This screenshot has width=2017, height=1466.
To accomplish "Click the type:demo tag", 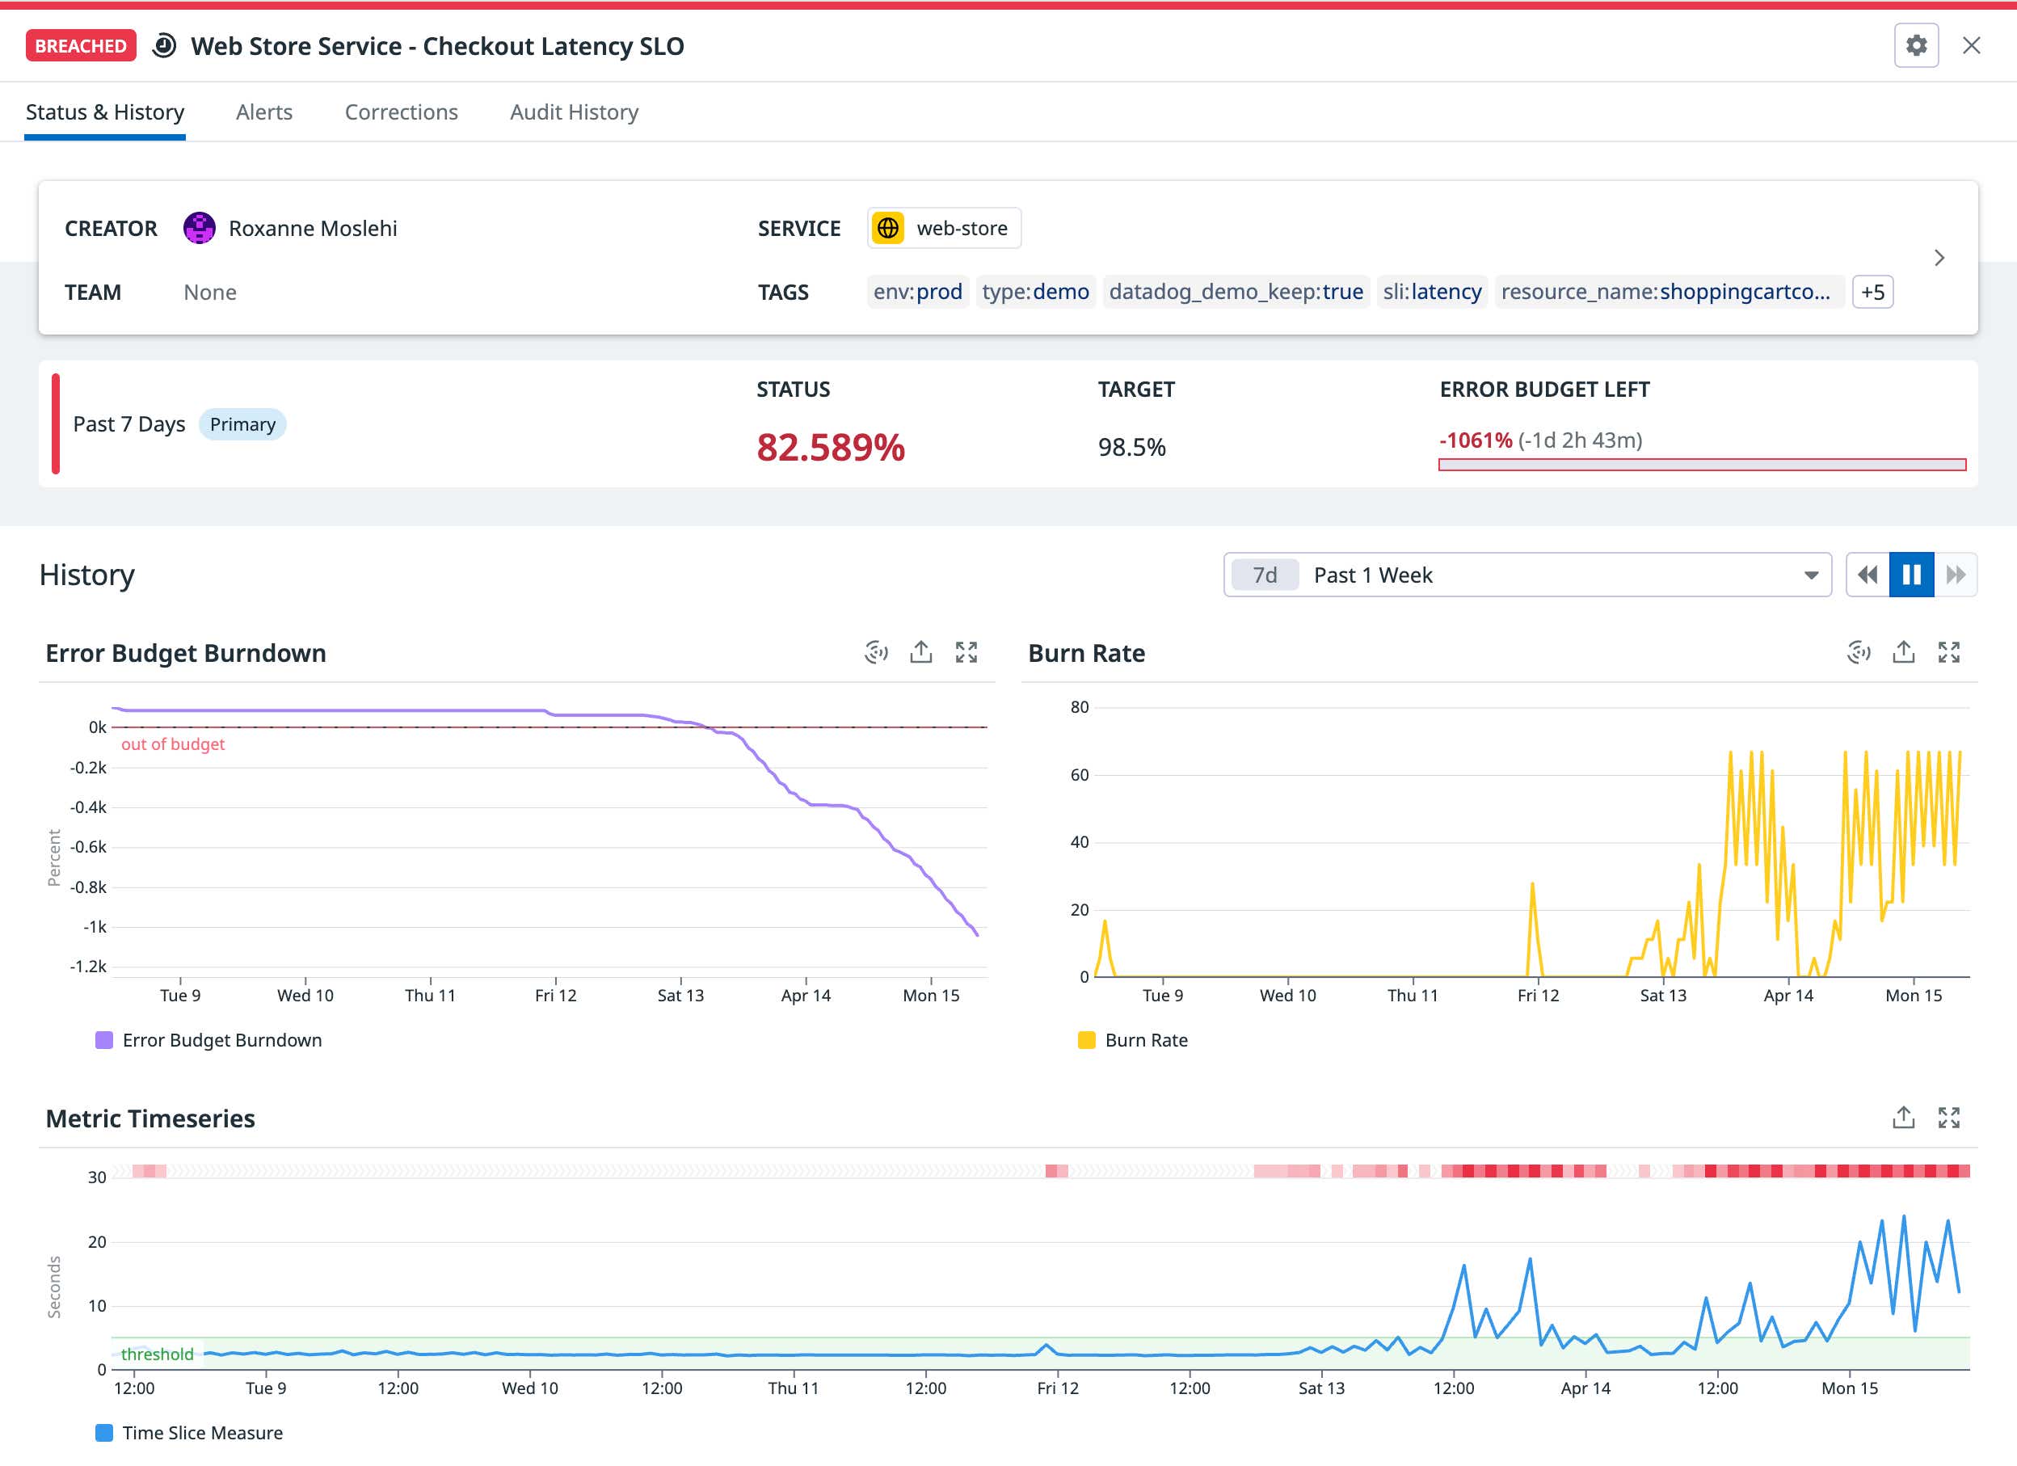I will (1035, 292).
